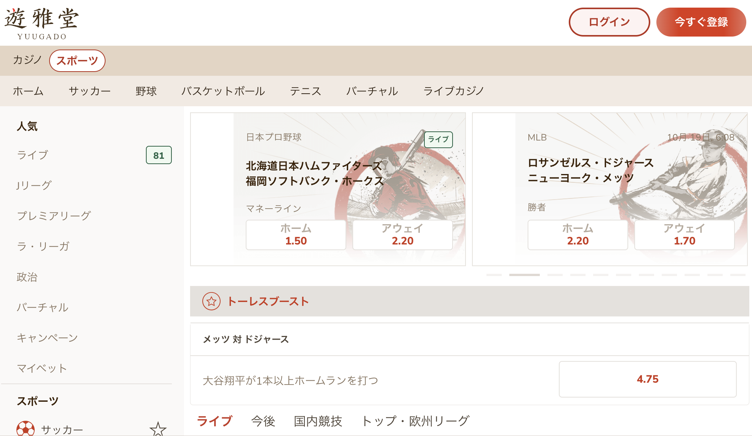Switch to the ライブ tab below boost
This screenshot has width=752, height=436.
tap(215, 421)
